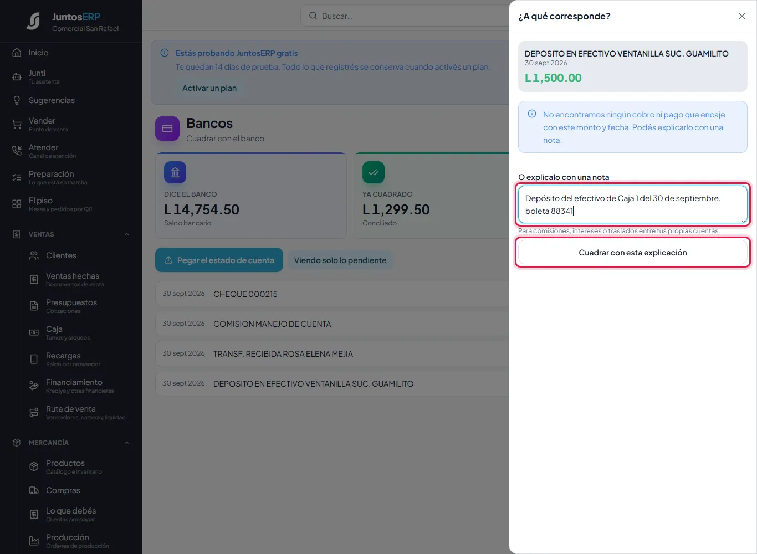757x554 pixels.
Task: Click the Bancos card icon in header
Action: [167, 129]
